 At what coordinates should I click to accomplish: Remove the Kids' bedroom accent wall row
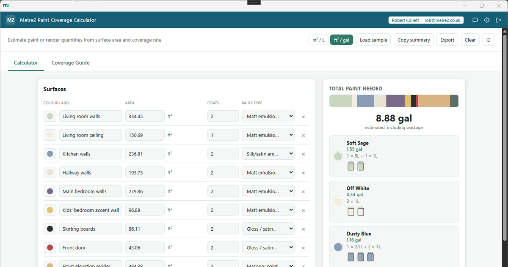[303, 210]
